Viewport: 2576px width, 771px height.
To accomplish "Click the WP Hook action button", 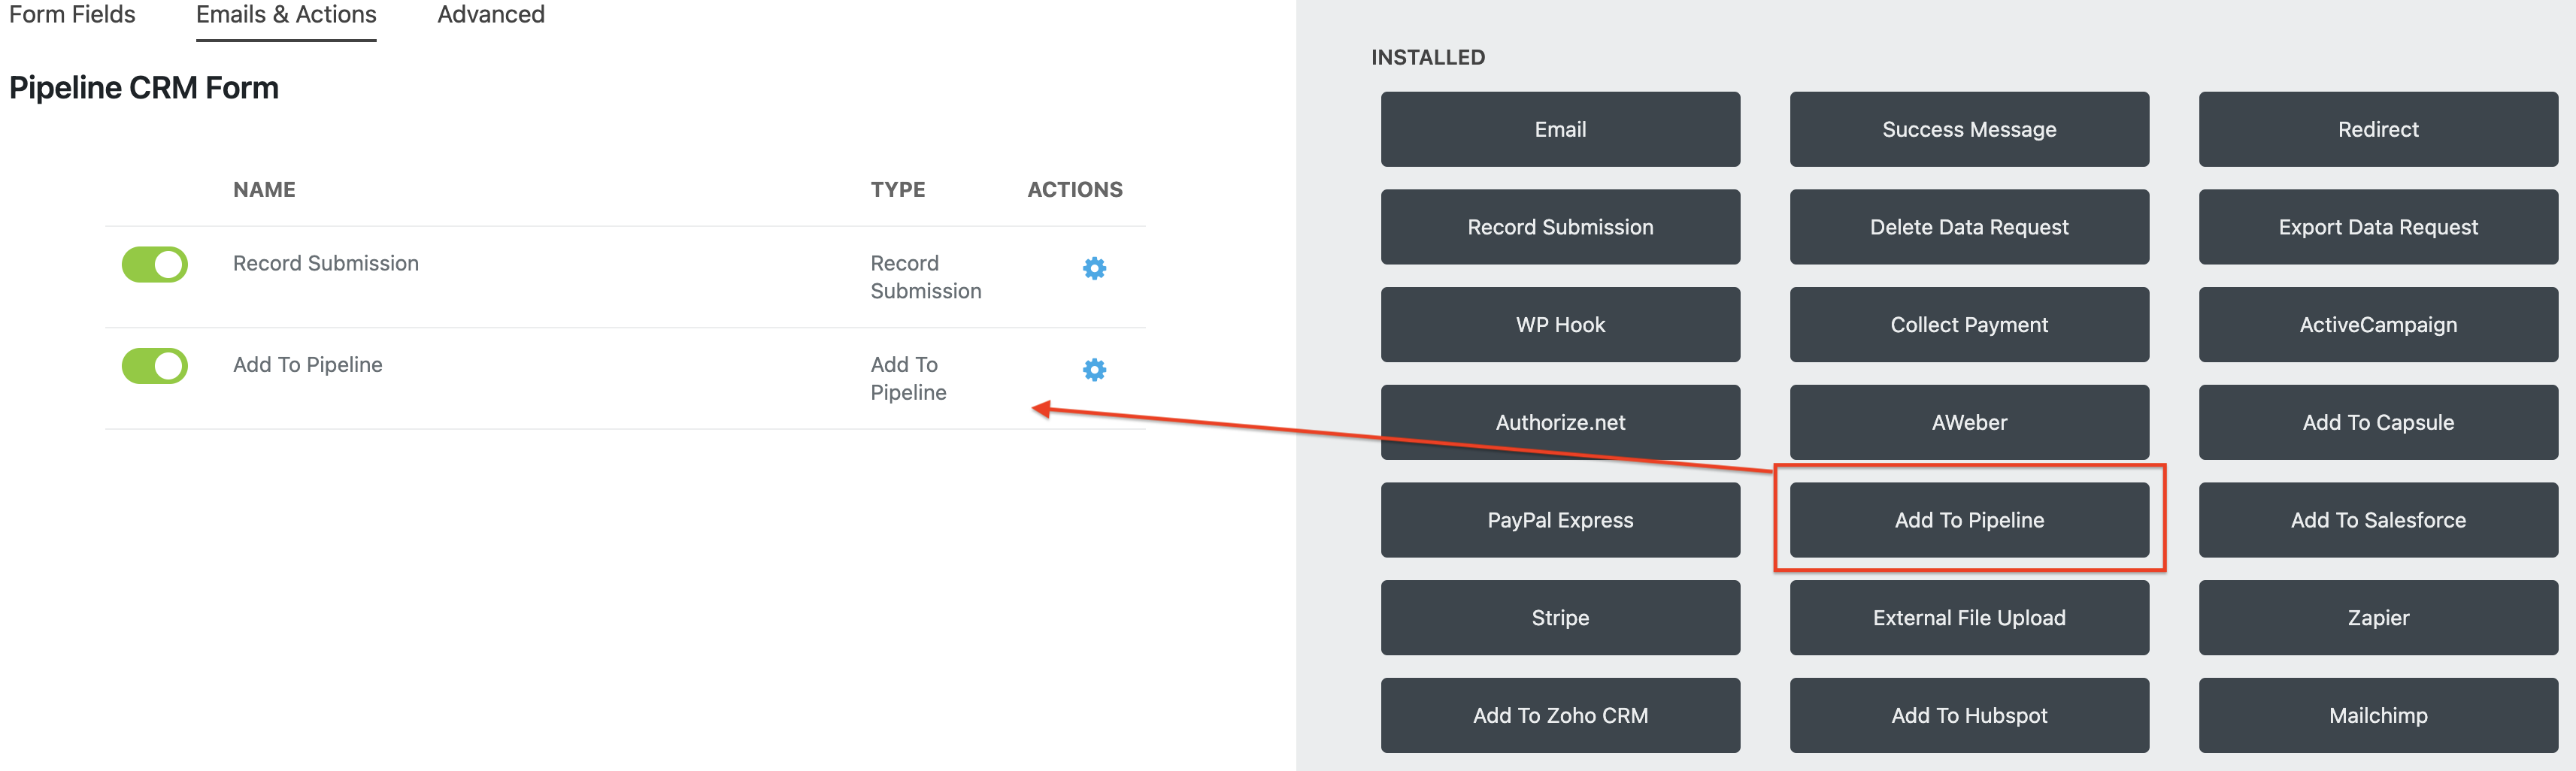I will [1559, 325].
